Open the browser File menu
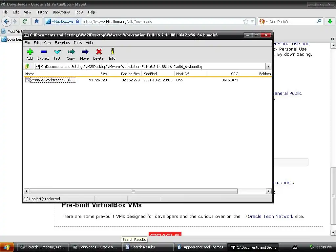336x252 pixels. point(5,12)
